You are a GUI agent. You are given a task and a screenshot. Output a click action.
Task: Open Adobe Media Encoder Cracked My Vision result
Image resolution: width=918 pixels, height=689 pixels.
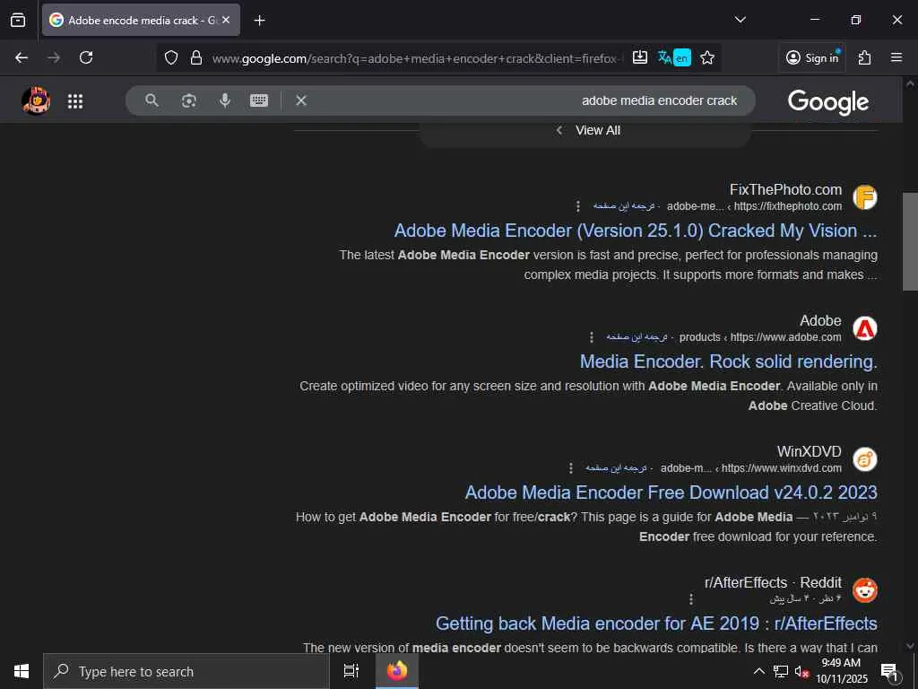coord(636,231)
